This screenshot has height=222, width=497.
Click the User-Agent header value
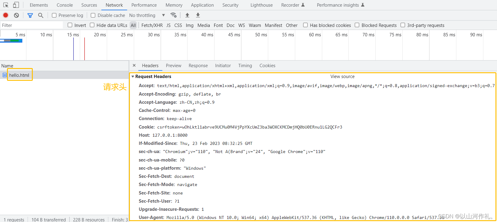pyautogui.click(x=305, y=217)
